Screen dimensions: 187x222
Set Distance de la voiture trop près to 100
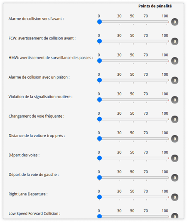pyautogui.click(x=167, y=138)
